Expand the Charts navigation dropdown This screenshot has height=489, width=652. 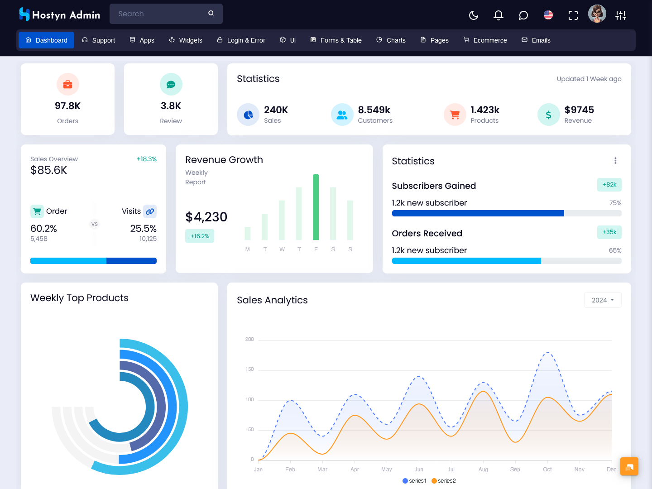tap(391, 40)
